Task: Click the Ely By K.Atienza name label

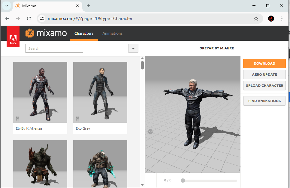Action: point(29,128)
